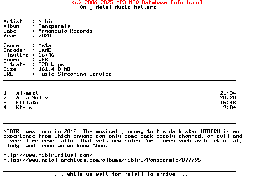Click the duration '9:04'

(229, 107)
